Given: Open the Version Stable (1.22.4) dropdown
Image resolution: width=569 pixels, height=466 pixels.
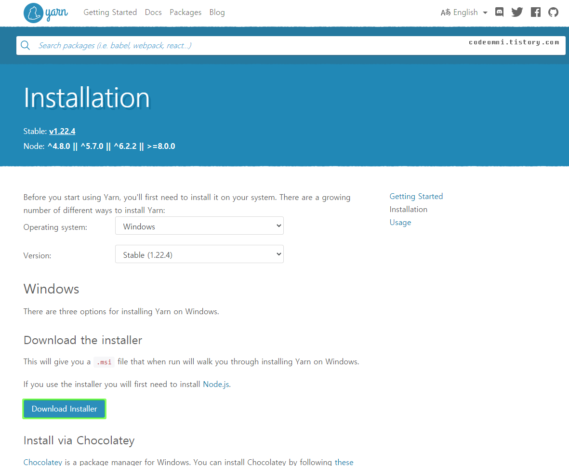Looking at the screenshot, I should (x=199, y=254).
